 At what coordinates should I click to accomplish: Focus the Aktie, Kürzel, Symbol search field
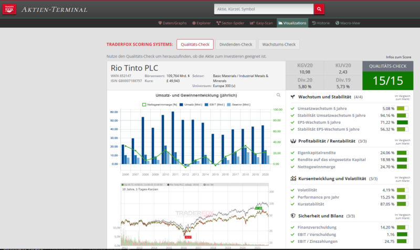point(264,9)
